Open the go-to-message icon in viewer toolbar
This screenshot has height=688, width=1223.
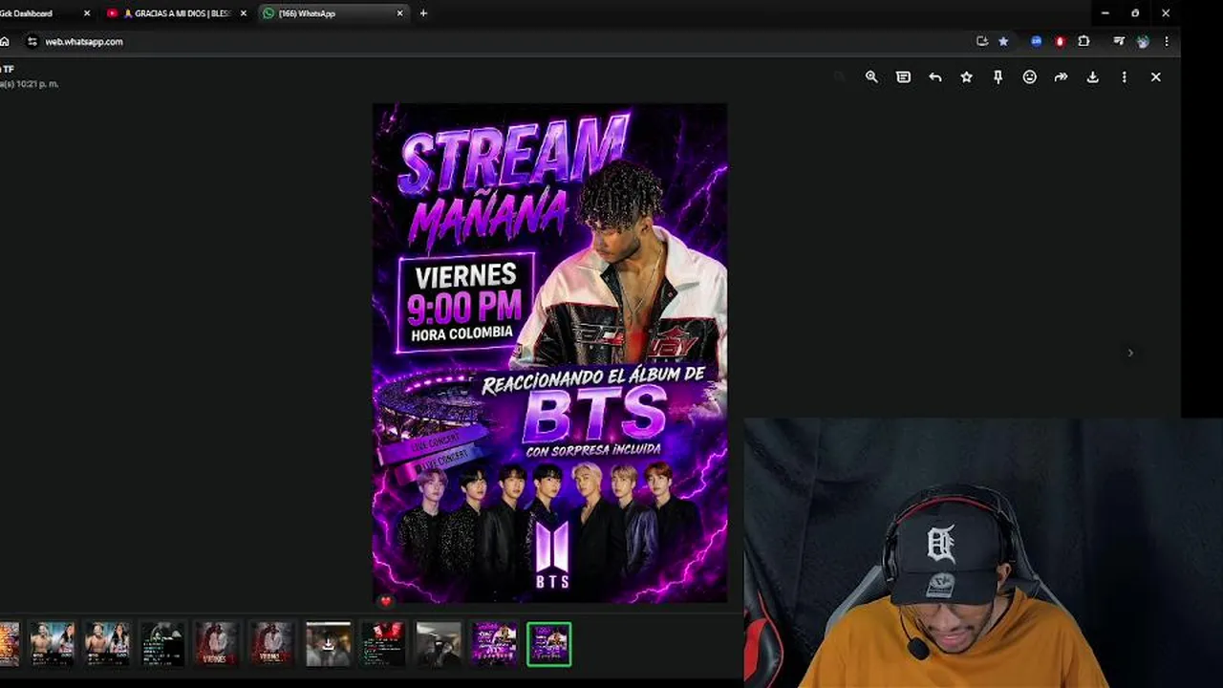pos(903,77)
